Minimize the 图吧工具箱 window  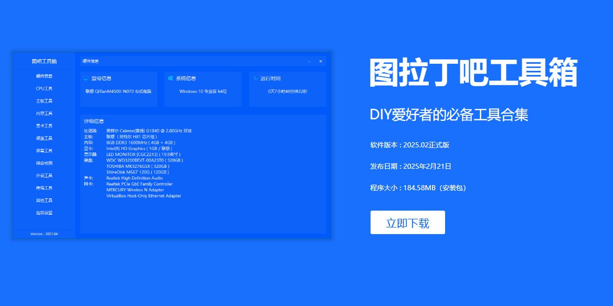[x=309, y=61]
